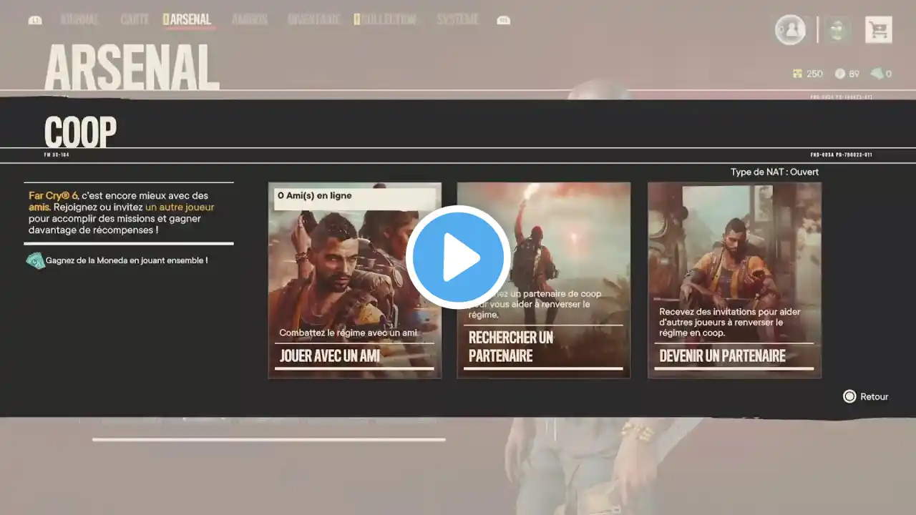Open the friends list circle icon
The height and width of the screenshot is (515, 916).
pyautogui.click(x=790, y=30)
